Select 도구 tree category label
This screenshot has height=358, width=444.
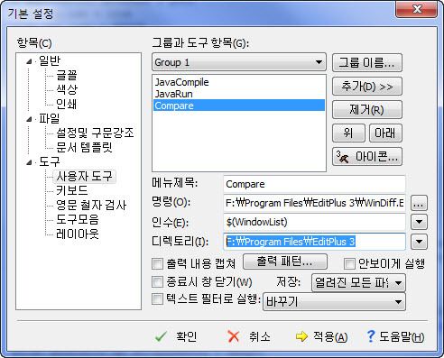[50, 162]
